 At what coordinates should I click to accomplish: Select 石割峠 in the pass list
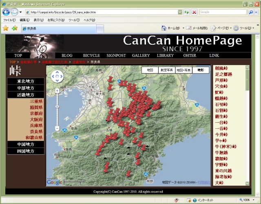[x=221, y=111]
